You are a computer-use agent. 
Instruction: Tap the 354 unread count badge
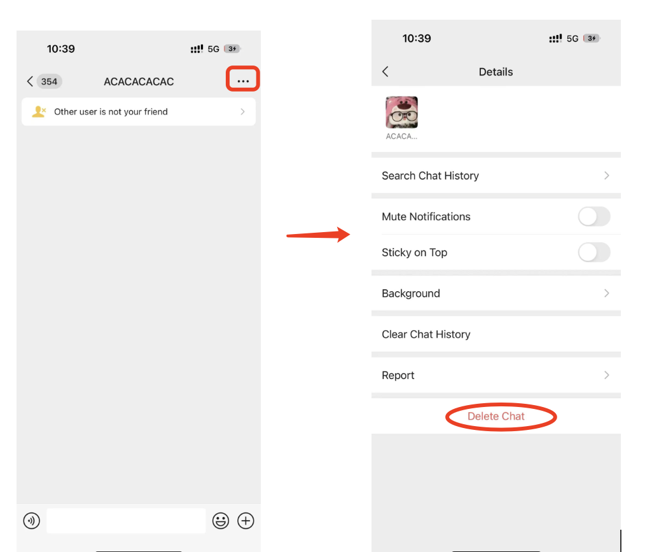click(50, 81)
